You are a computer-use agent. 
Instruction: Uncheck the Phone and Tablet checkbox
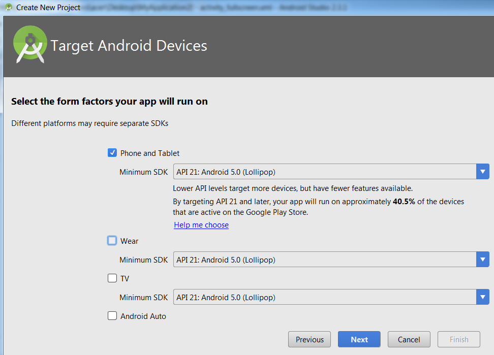click(112, 153)
